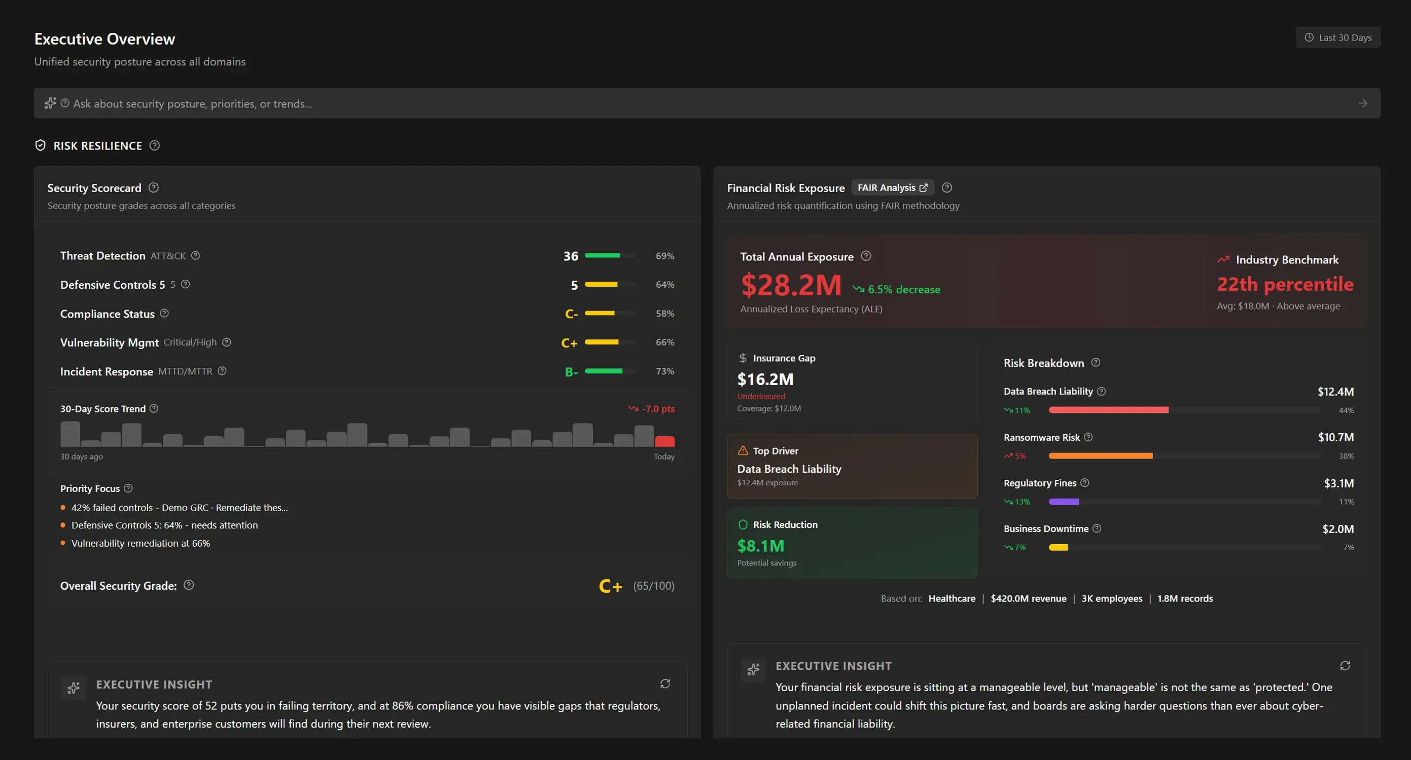The height and width of the screenshot is (760, 1411).
Task: Click the info icon next to Ransomware Risk
Action: point(1088,437)
